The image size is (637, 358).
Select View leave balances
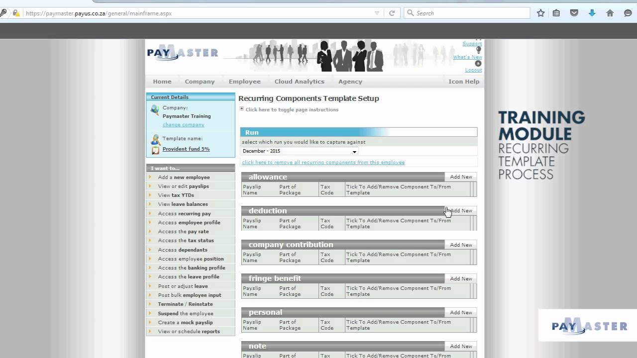click(183, 204)
